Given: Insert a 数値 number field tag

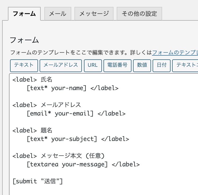Looking at the screenshot, I should pyautogui.click(x=142, y=65).
